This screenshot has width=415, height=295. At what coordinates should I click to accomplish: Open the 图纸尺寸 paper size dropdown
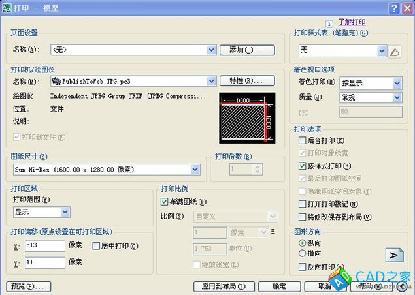(x=195, y=170)
